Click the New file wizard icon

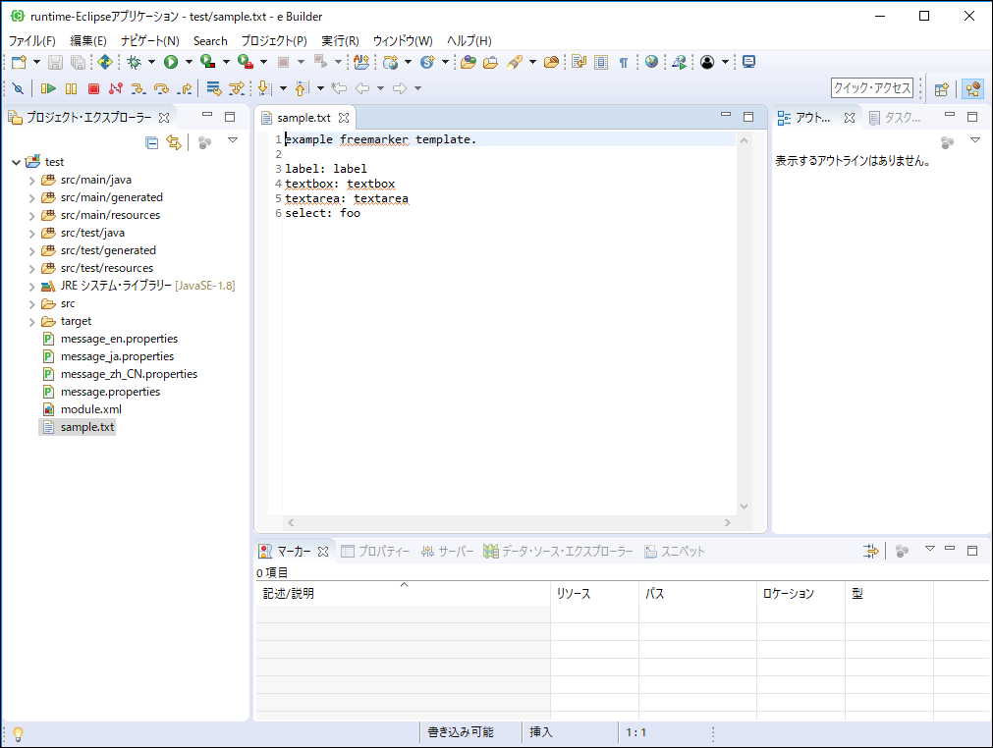tap(19, 62)
